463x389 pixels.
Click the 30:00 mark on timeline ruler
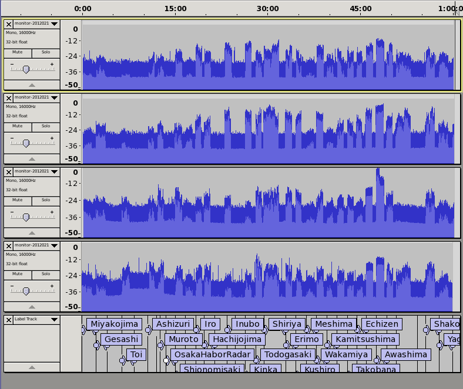[268, 9]
